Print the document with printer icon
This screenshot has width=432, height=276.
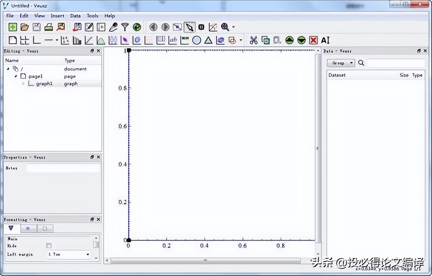point(49,27)
